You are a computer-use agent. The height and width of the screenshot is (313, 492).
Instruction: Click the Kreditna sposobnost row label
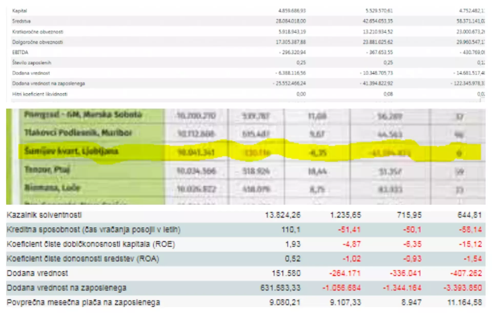[94, 229]
